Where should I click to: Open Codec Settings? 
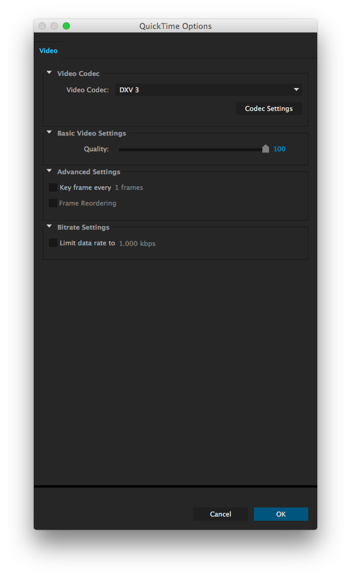pyautogui.click(x=269, y=108)
